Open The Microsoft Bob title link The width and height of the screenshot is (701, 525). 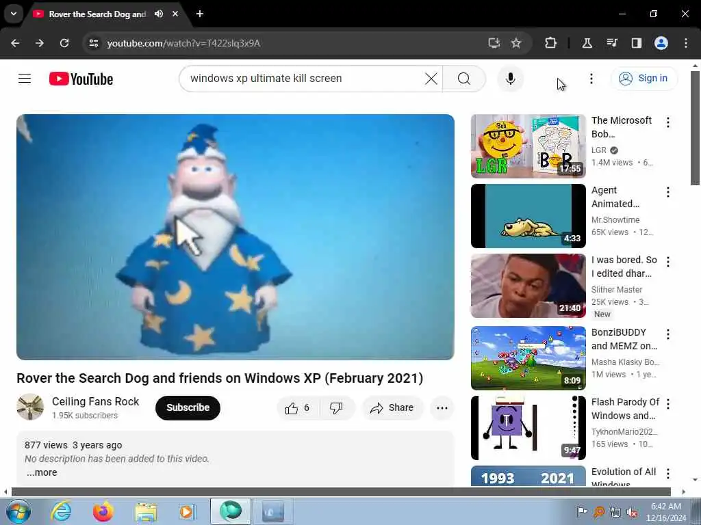point(622,127)
